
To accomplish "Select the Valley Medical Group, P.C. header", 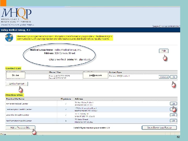I will [16, 30].
